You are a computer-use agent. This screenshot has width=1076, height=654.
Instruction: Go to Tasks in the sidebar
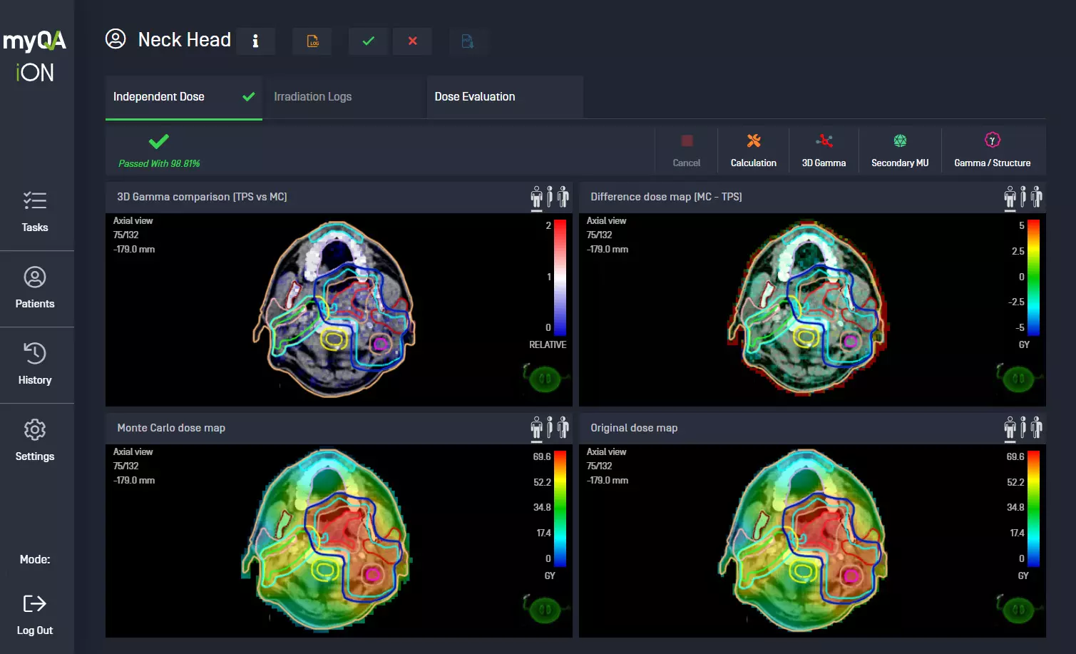[35, 212]
